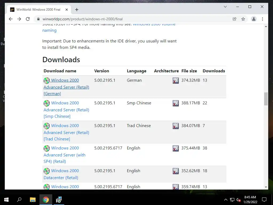Click the disc icon of Smp Chinese row
The width and height of the screenshot is (273, 205).
pos(46,103)
